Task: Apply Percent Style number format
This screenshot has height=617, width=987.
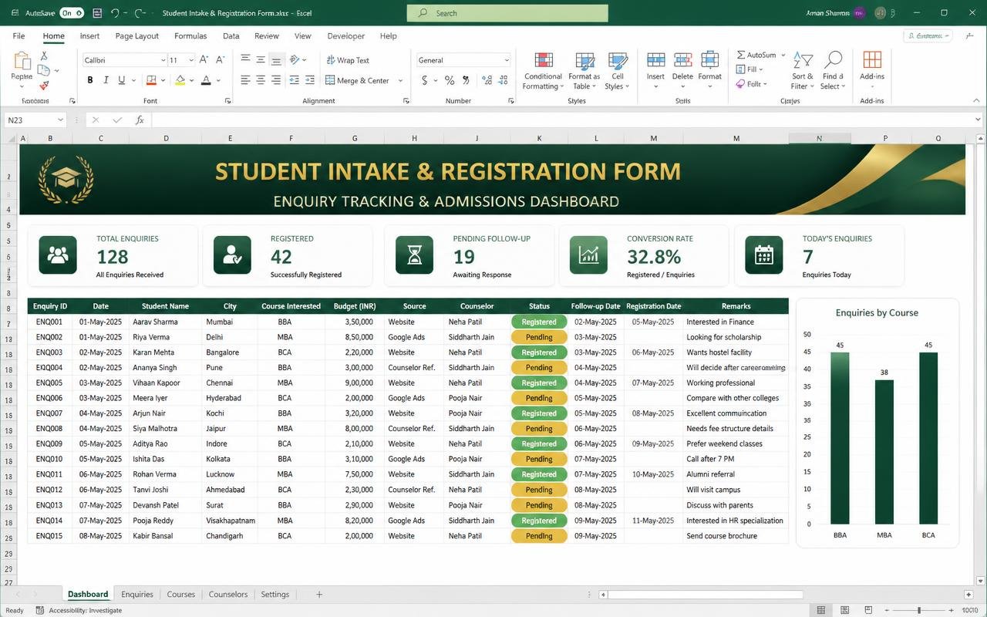Action: coord(449,80)
